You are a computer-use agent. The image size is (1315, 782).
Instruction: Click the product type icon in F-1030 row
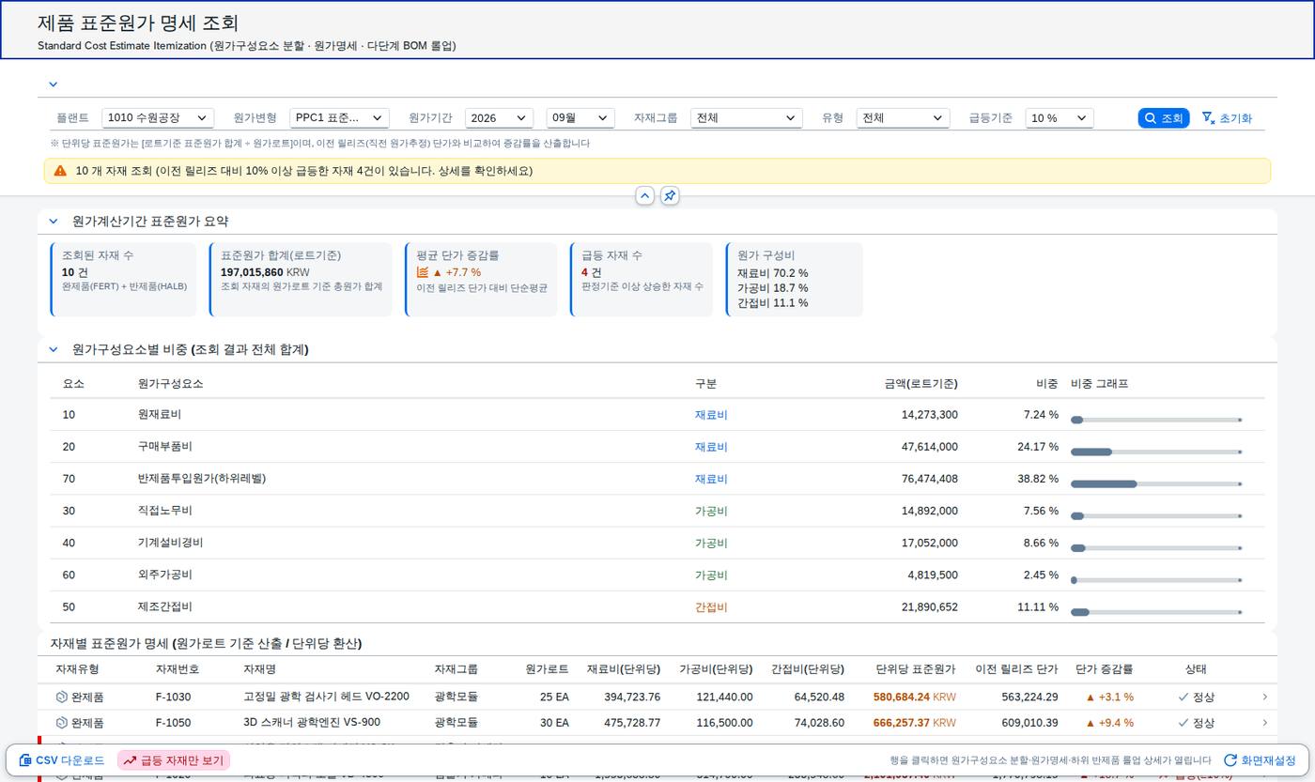click(62, 698)
